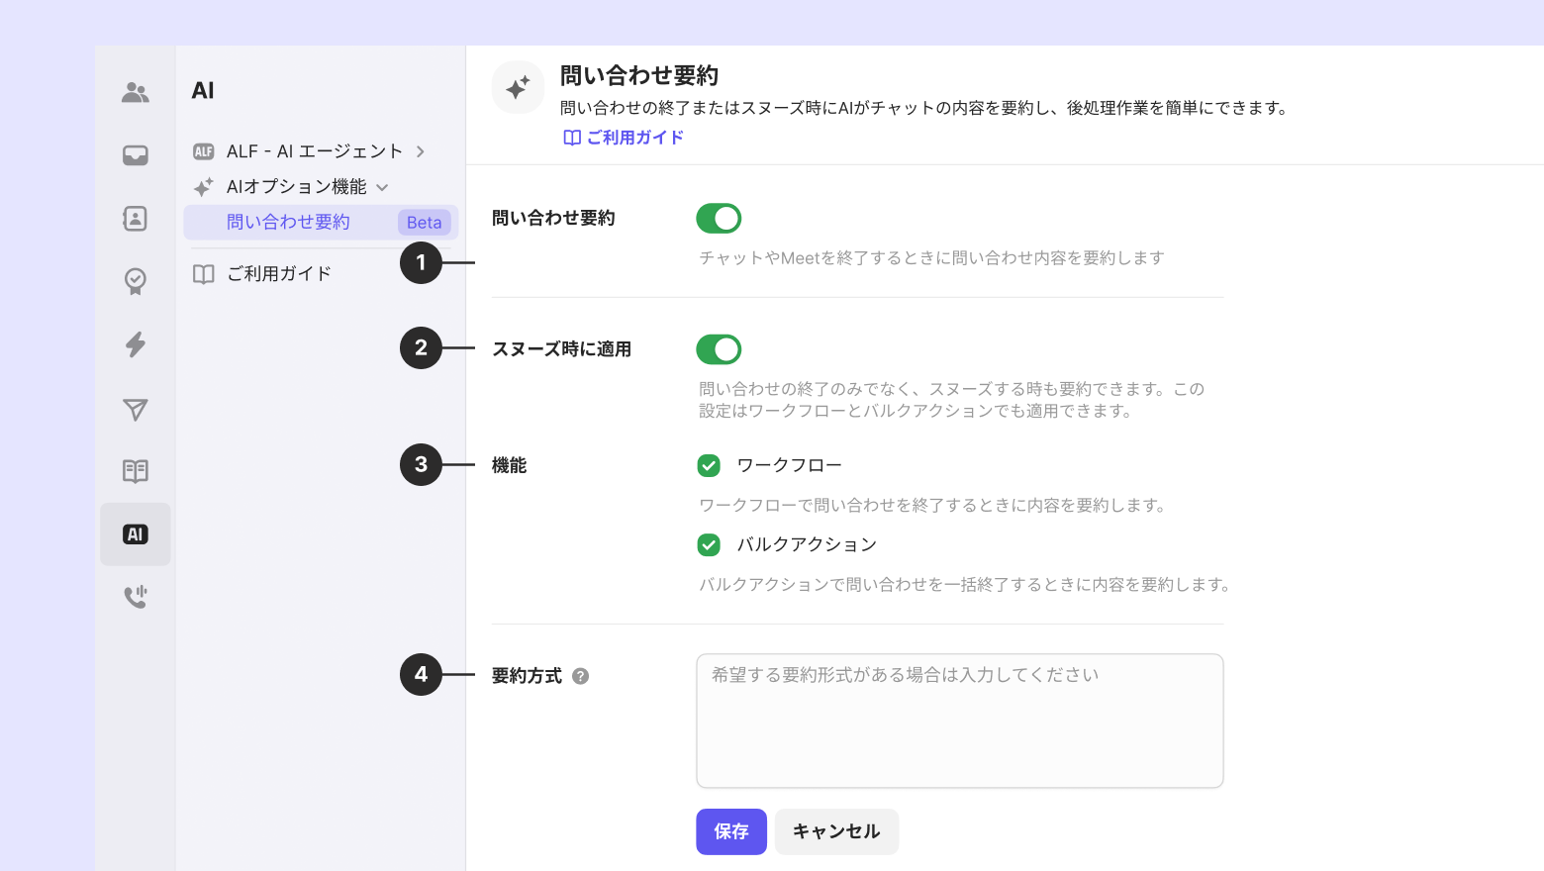
Task: Open ご利用ガイド in the left menu
Action: 279,274
